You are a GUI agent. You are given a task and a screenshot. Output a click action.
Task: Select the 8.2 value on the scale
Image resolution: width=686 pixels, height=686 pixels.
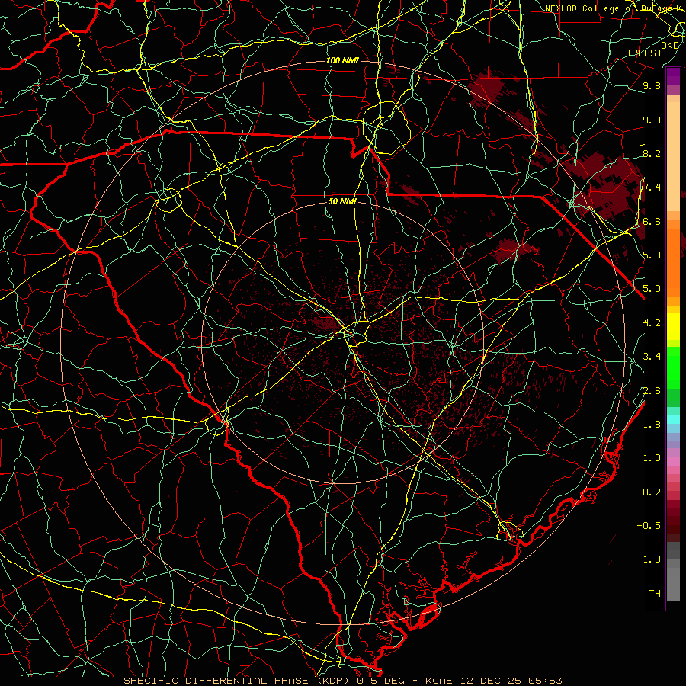[x=652, y=153]
